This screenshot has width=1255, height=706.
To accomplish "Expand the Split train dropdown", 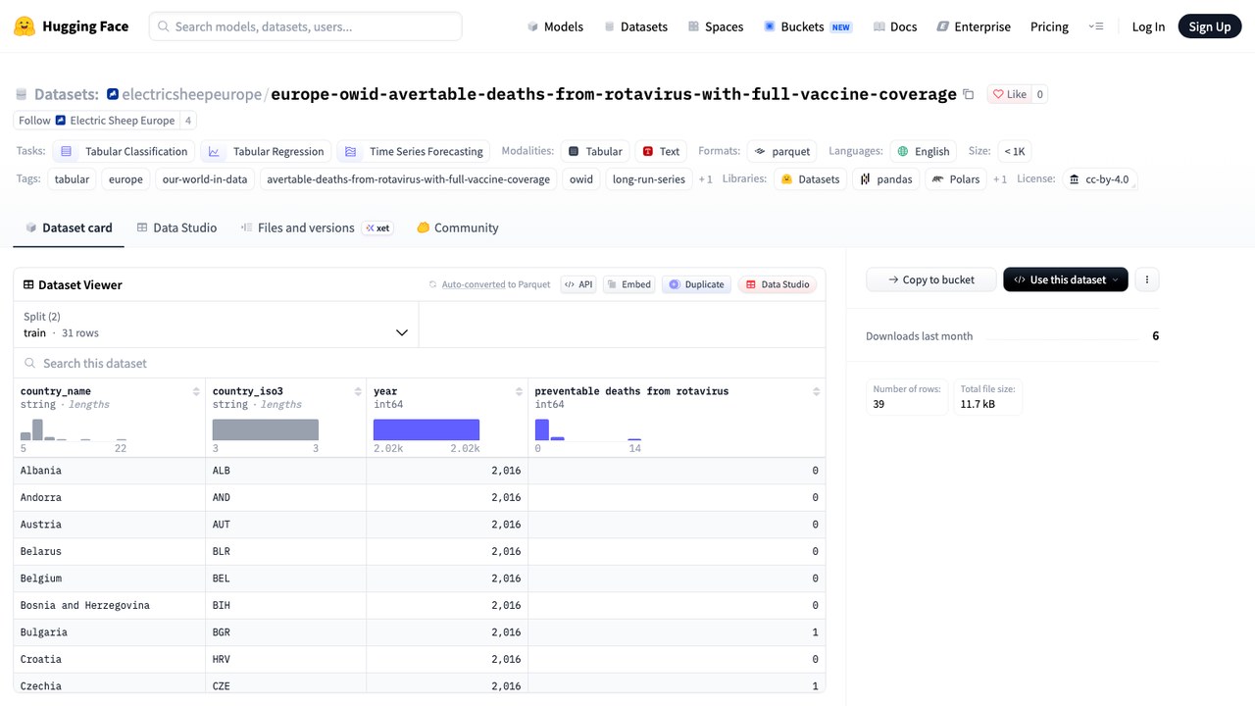I will click(216, 325).
